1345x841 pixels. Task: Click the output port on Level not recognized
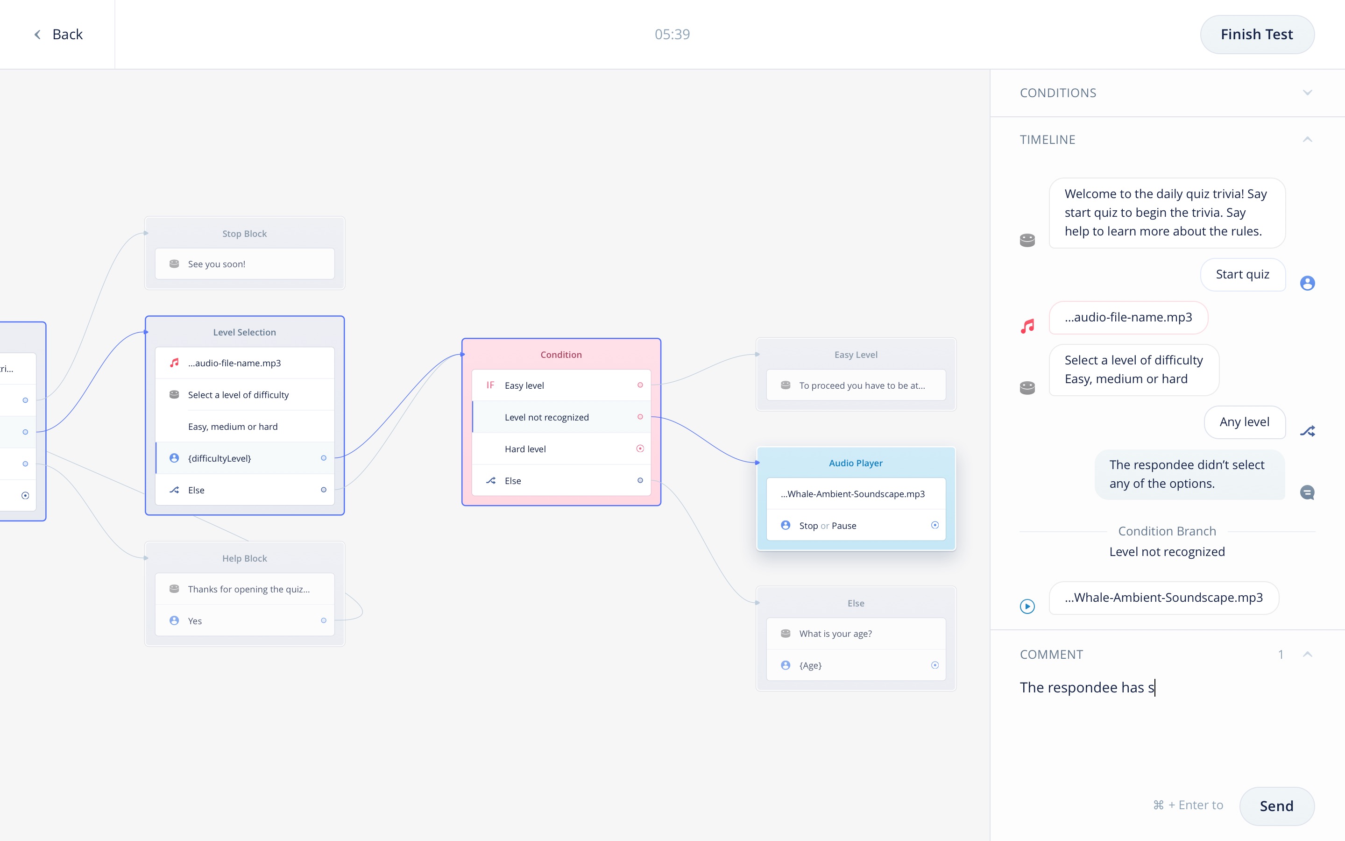[x=640, y=417]
